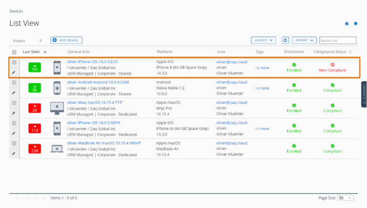Open oliver iPhone iOS 14.3.0 JC67 link
The image size is (367, 208).
pyautogui.click(x=93, y=62)
